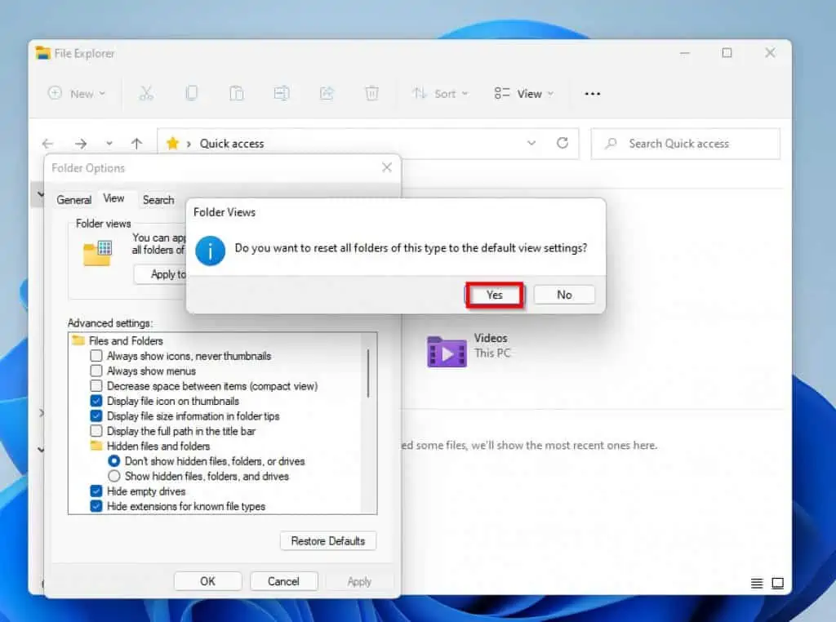Enable Always show menus checkbox
Screen dimensions: 836x622
click(96, 371)
